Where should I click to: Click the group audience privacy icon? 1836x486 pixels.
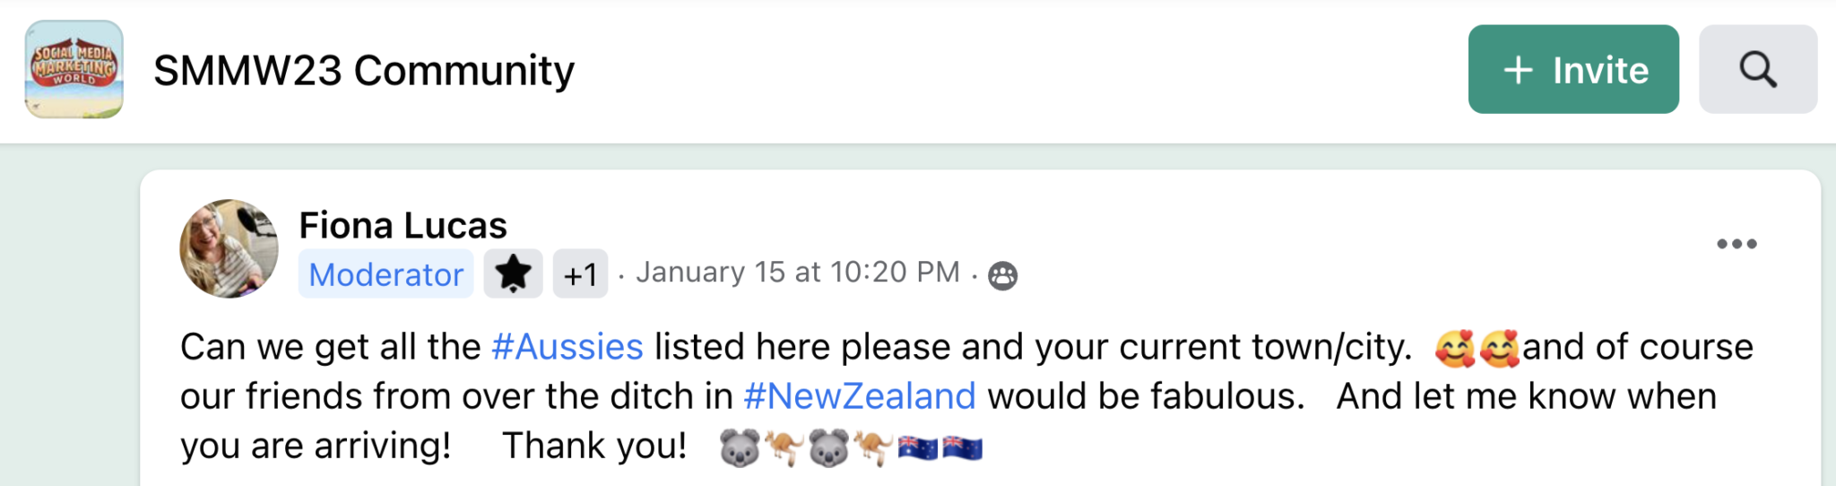(x=1002, y=275)
